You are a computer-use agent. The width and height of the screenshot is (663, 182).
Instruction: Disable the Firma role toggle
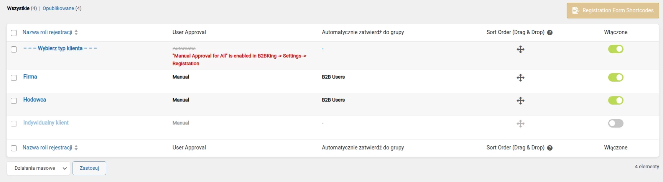coord(615,77)
